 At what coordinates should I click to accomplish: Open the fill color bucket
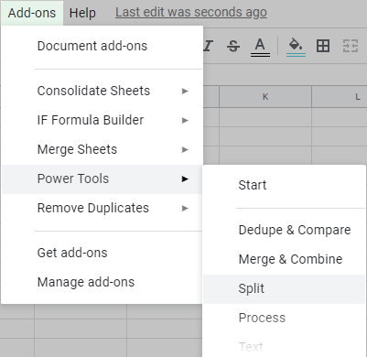click(x=296, y=48)
